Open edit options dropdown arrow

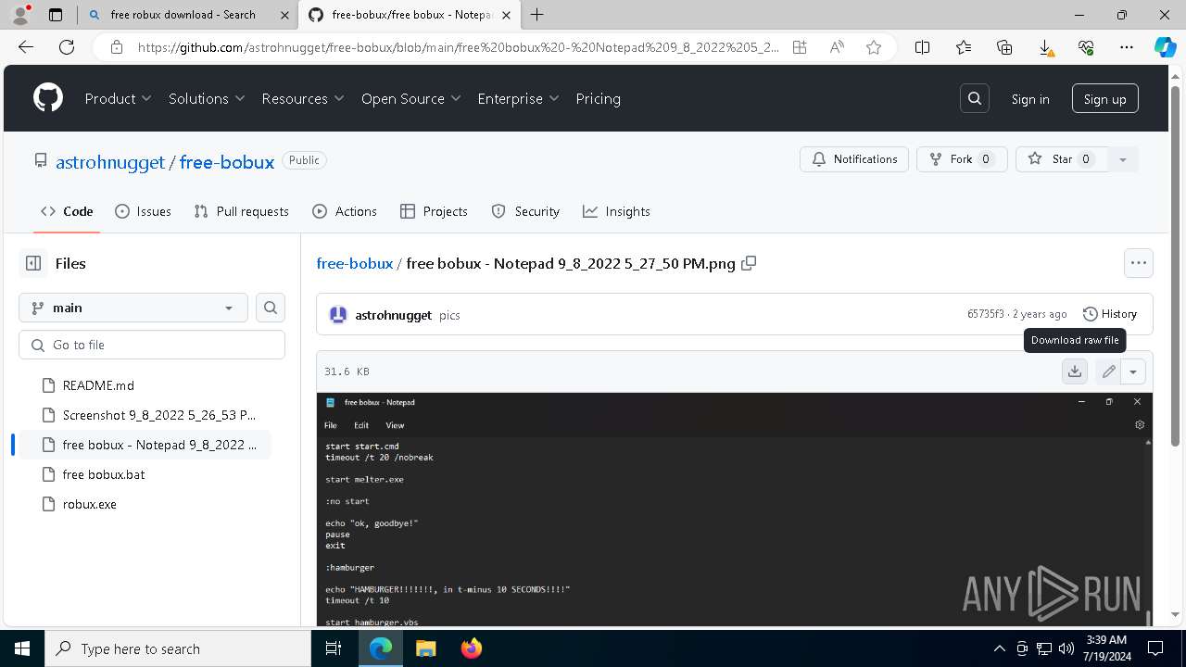(x=1133, y=371)
